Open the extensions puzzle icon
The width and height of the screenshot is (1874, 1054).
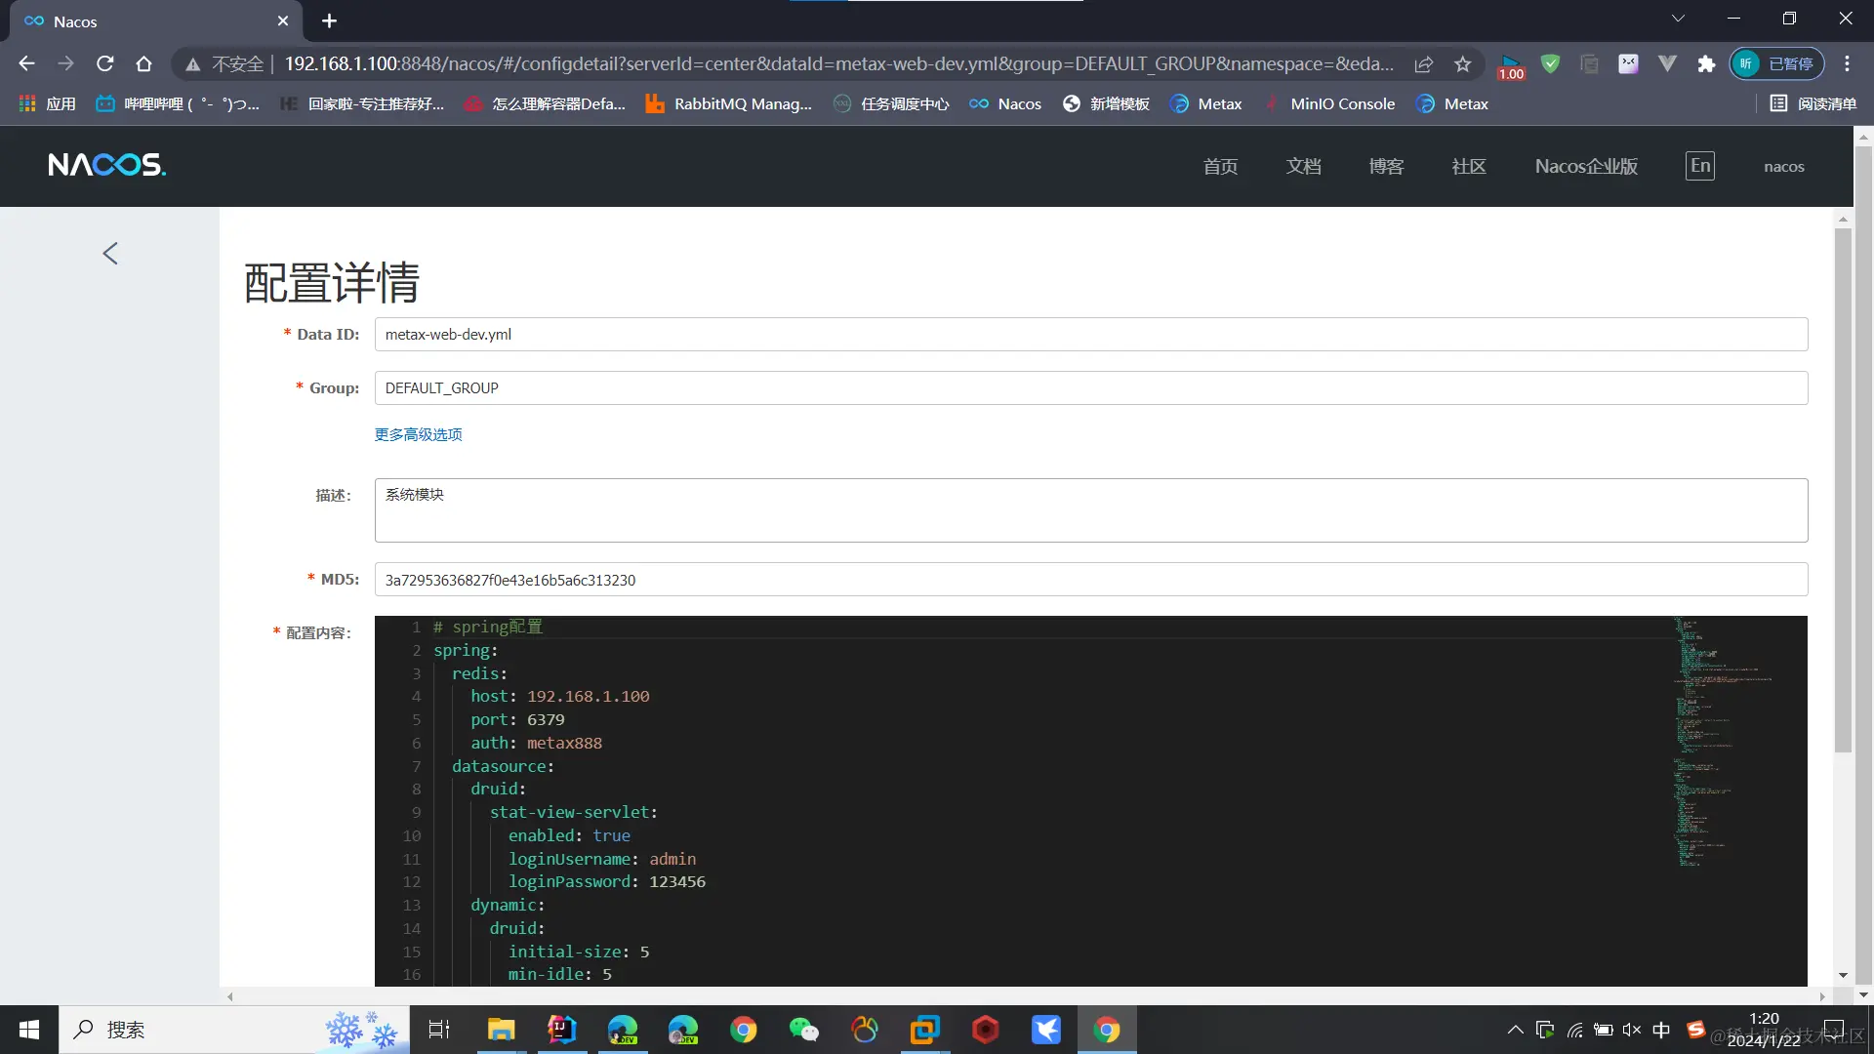1706,64
